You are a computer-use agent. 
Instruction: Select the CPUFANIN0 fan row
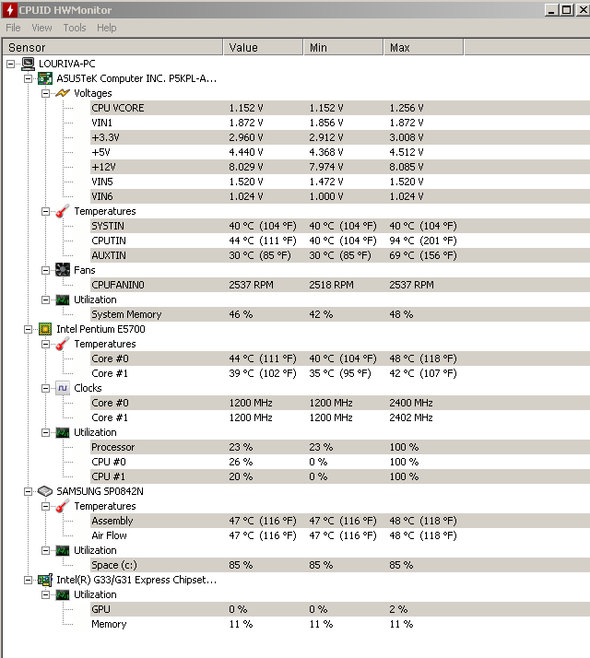340,285
